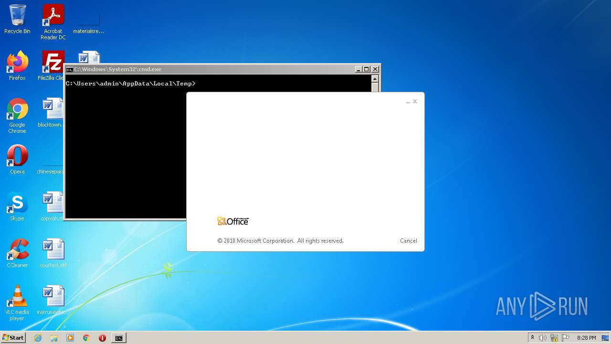Select the blocktown Word document icon
The image size is (611, 344).
(x=52, y=113)
